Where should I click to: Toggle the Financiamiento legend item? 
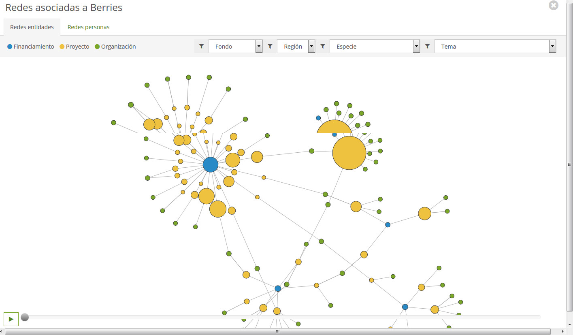coord(31,47)
